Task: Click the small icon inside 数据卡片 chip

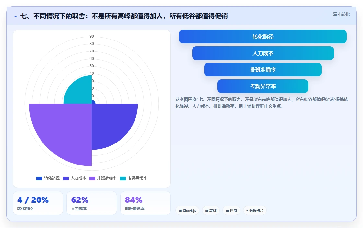Action: [248, 211]
